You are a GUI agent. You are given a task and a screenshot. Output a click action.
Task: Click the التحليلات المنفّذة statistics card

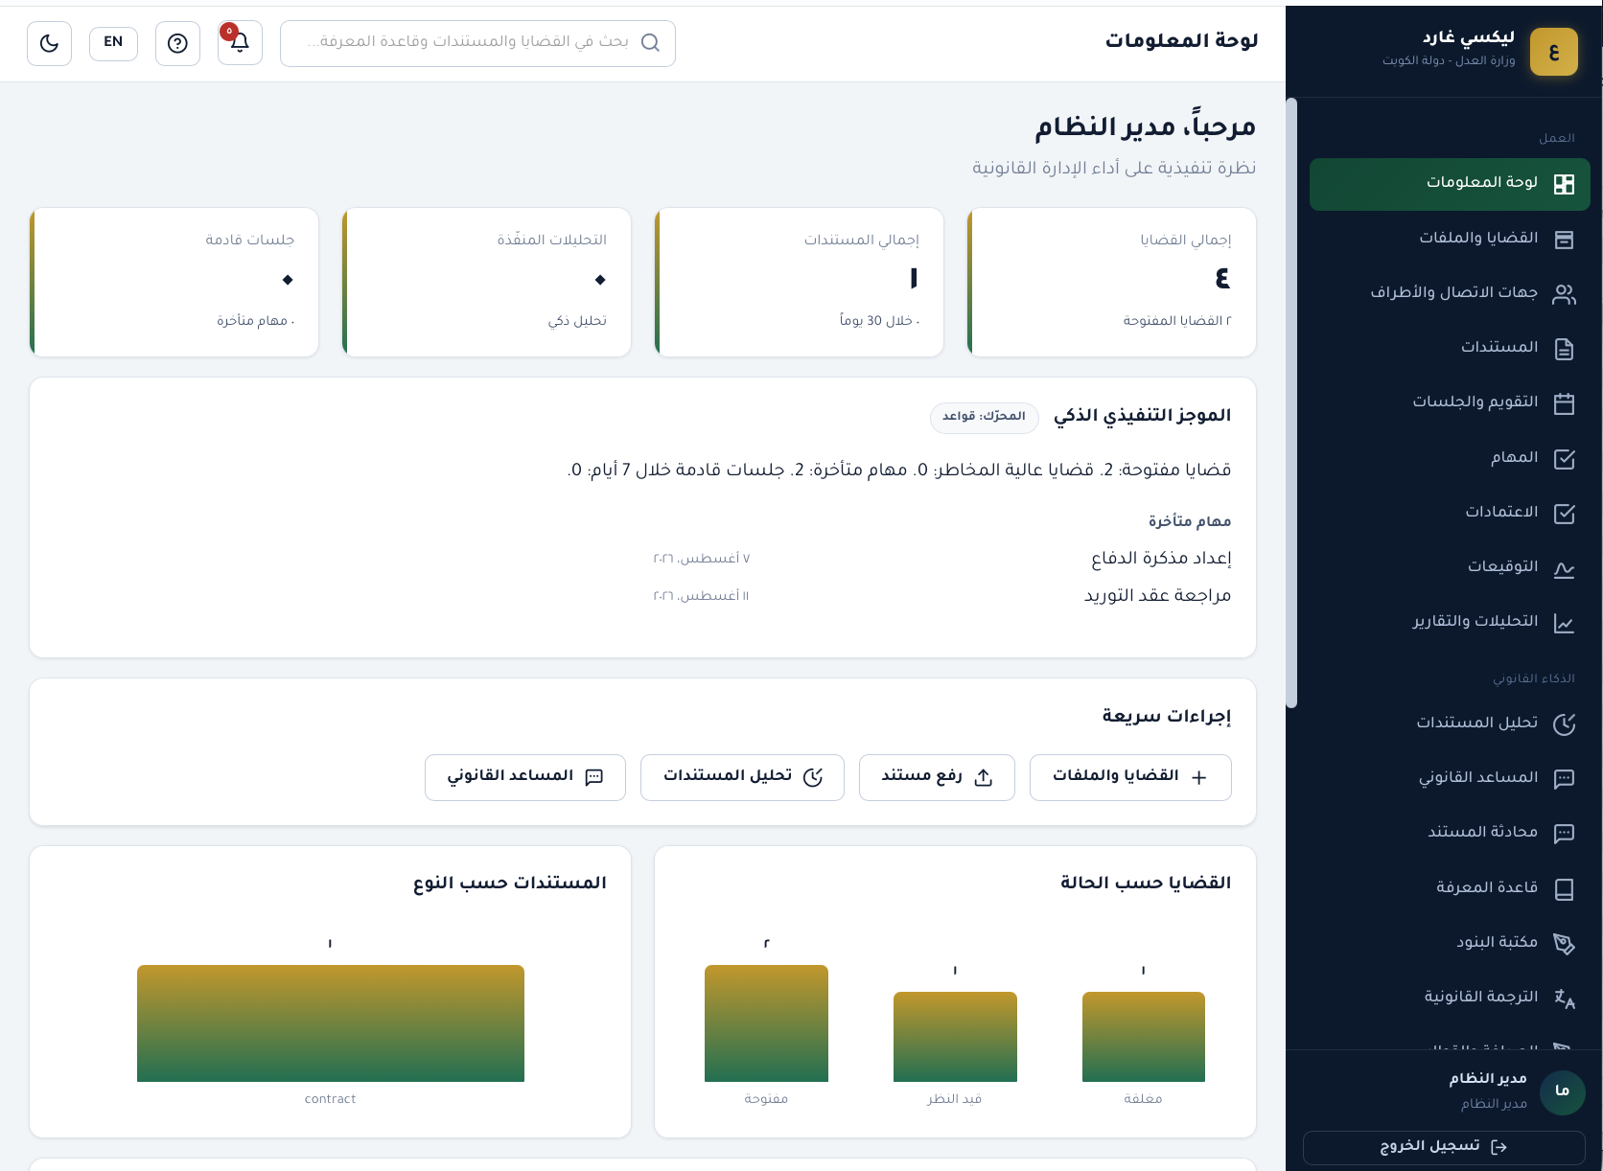point(487,282)
